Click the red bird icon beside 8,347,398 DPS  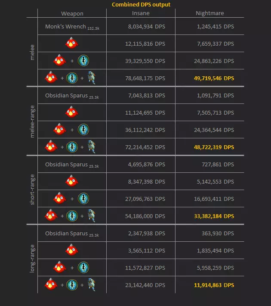pos(71,181)
